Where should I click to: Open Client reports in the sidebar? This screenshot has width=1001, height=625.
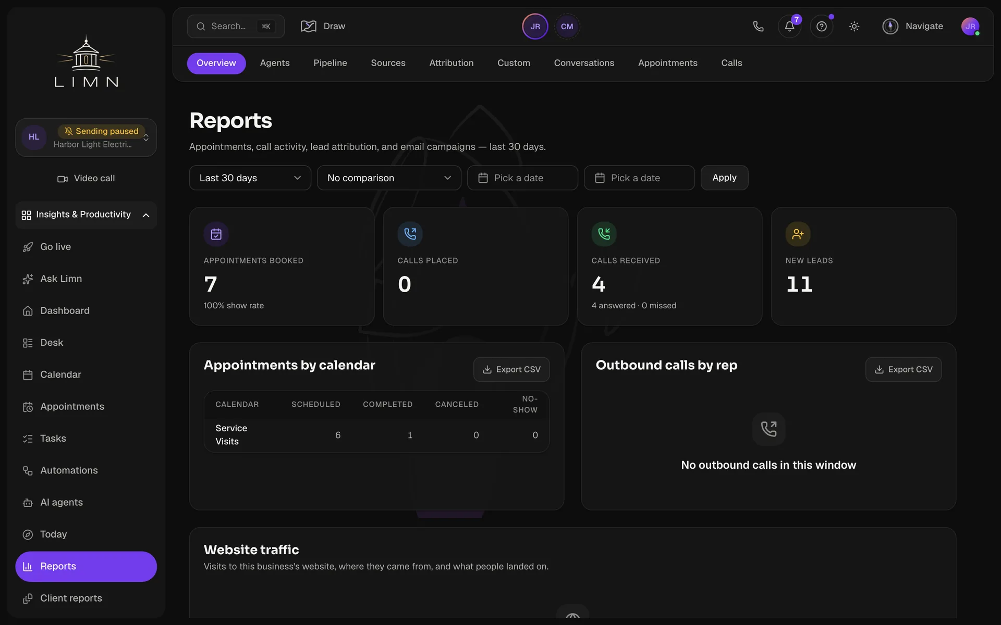point(86,598)
